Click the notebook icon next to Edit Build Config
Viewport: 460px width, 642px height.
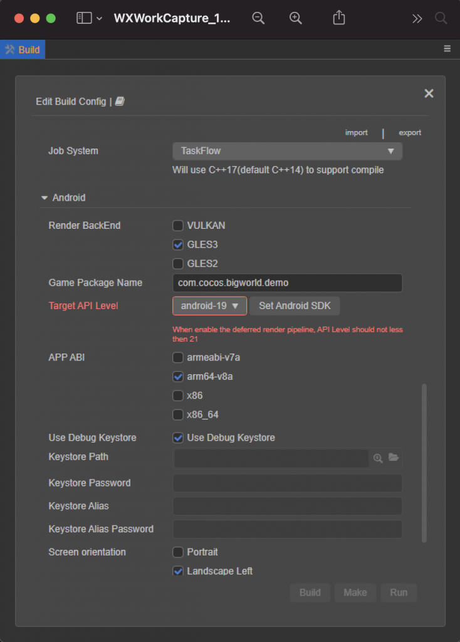pyautogui.click(x=119, y=100)
